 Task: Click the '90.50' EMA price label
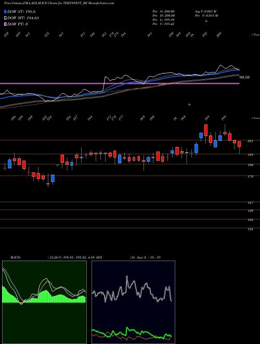[245, 77]
